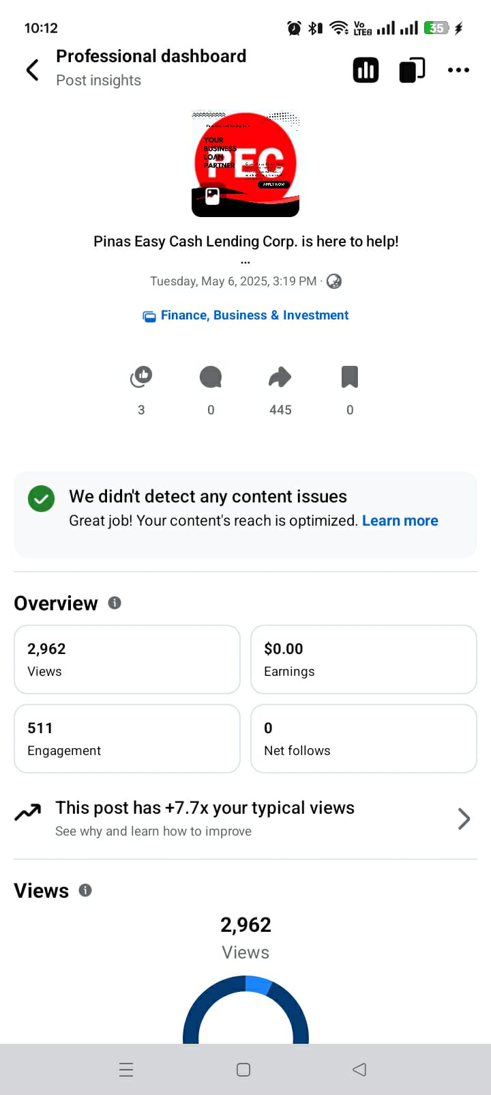
Task: Click the Overview info icon
Action: click(x=115, y=603)
